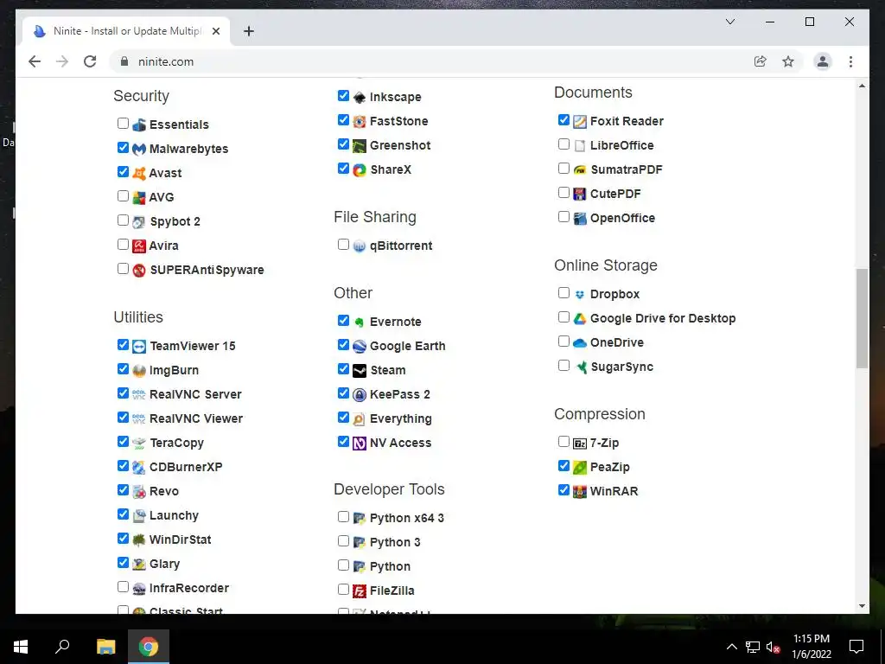Click the scrollbar down arrow
The height and width of the screenshot is (664, 885).
[x=862, y=606]
